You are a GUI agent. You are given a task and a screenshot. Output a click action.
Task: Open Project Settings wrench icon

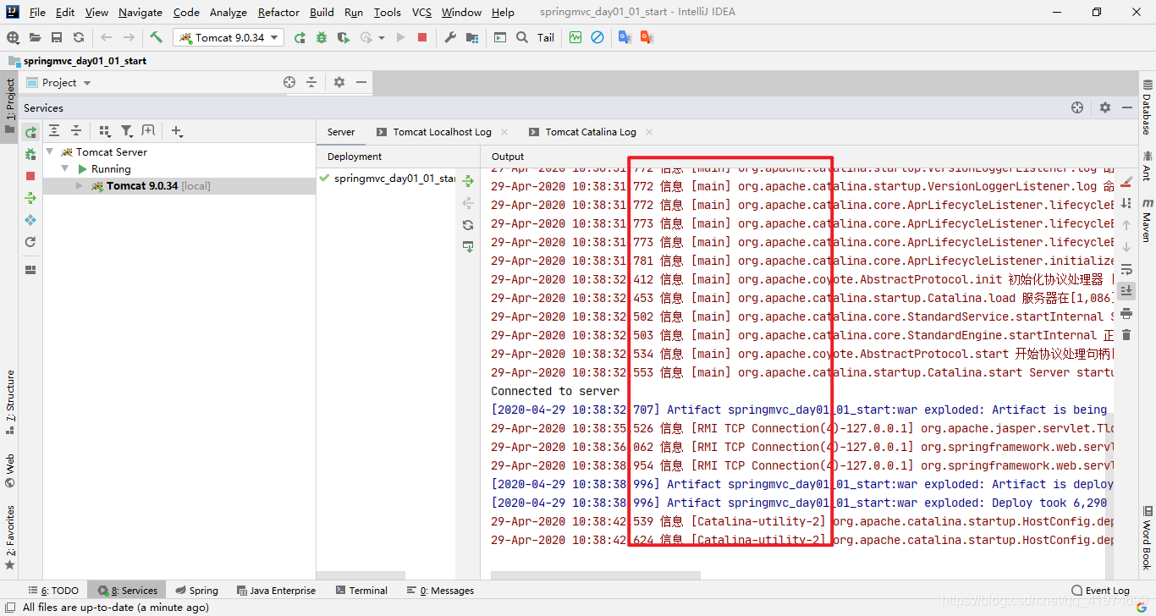[x=450, y=37]
